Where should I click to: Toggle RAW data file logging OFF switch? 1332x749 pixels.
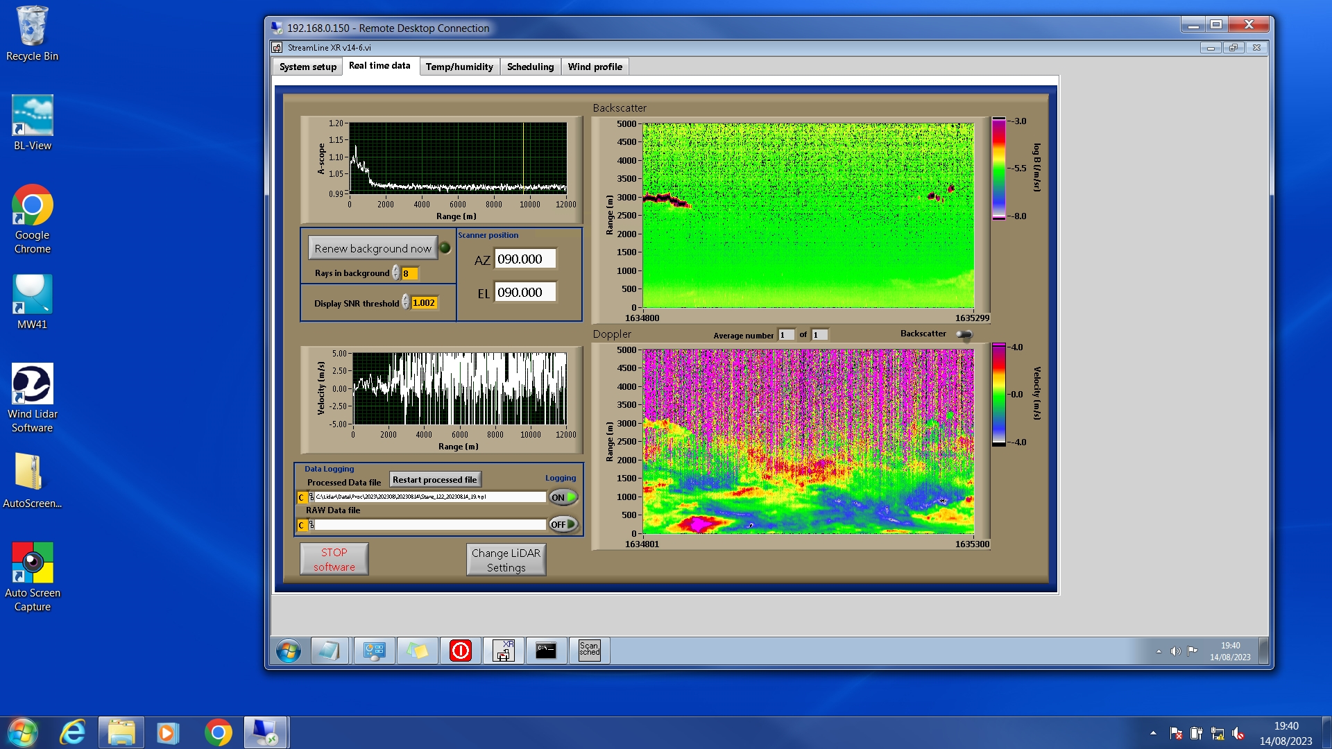[x=563, y=524]
